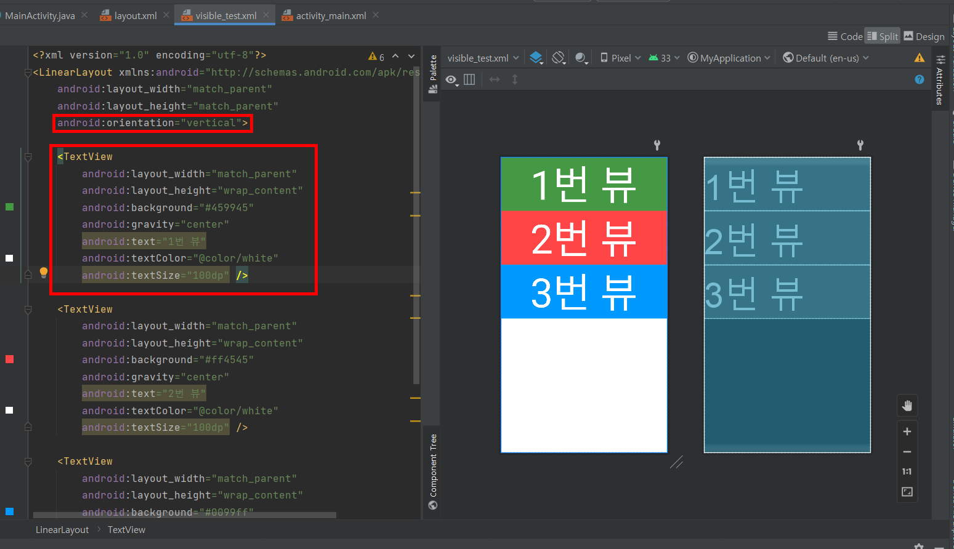Open the Default (en-us) locale dropdown
This screenshot has height=549, width=954.
pos(826,58)
